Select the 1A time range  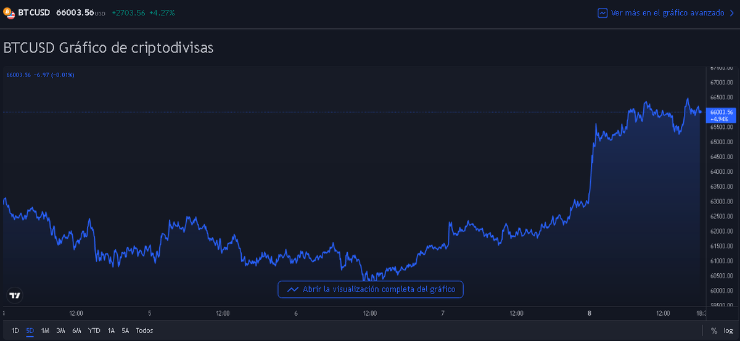111,331
